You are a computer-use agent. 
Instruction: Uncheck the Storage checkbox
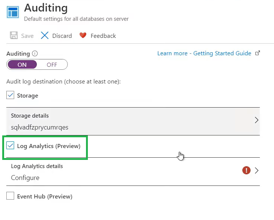(x=10, y=95)
